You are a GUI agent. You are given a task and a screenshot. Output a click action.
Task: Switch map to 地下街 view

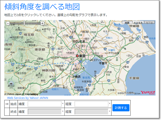point(149,23)
